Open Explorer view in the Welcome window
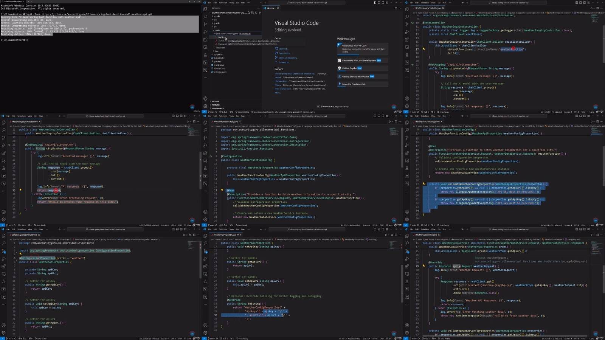This screenshot has height=340, width=605. pyautogui.click(x=205, y=9)
